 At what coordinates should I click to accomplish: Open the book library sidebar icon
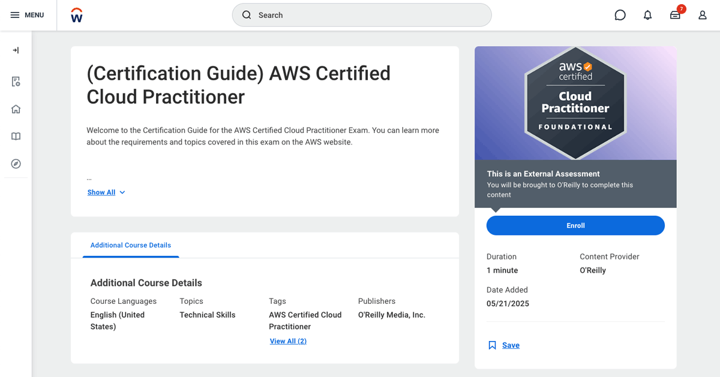(16, 137)
